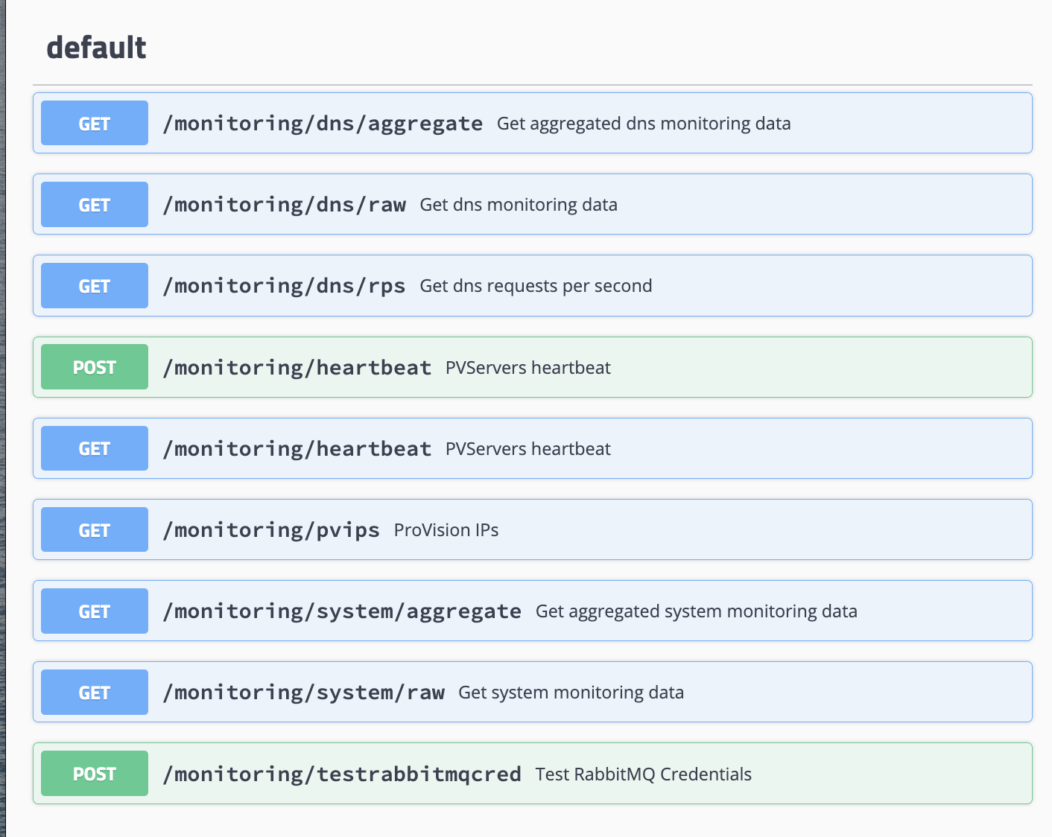Click GET badge for /monitoring/dns/raw
Viewport: 1052px width, 837px height.
[x=95, y=205]
